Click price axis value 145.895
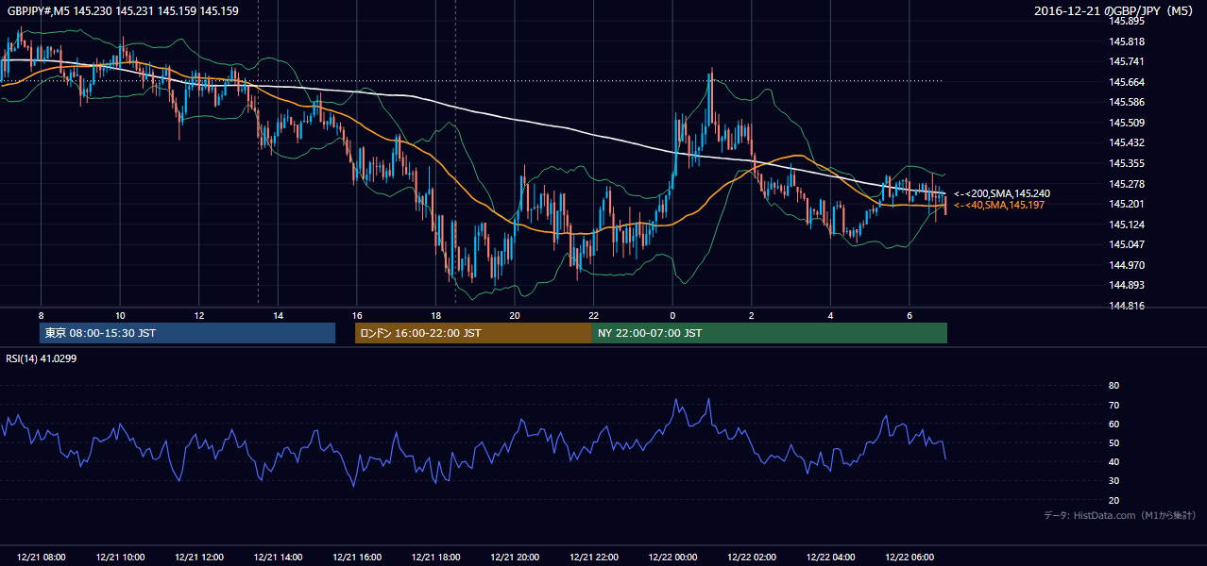This screenshot has width=1207, height=566. coord(1127,21)
